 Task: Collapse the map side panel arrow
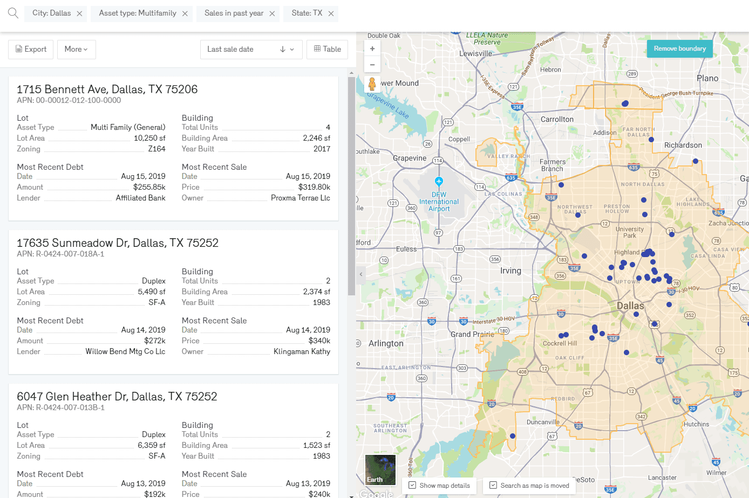pos(361,274)
